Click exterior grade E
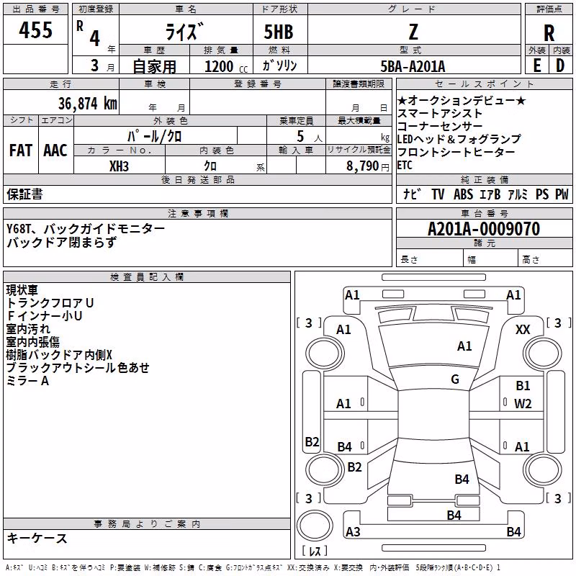 click(x=537, y=66)
